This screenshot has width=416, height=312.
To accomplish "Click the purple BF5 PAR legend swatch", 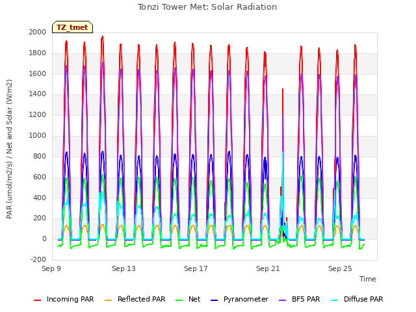I will point(283,300).
